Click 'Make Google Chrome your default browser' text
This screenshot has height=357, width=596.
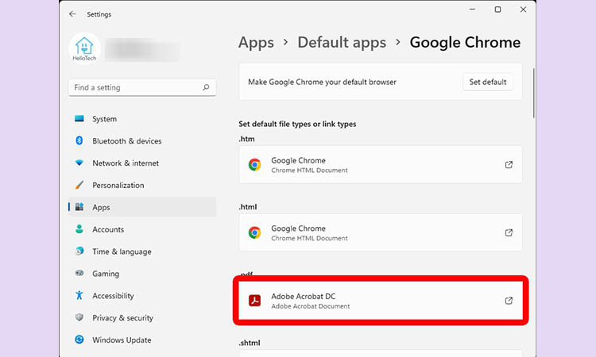(322, 82)
